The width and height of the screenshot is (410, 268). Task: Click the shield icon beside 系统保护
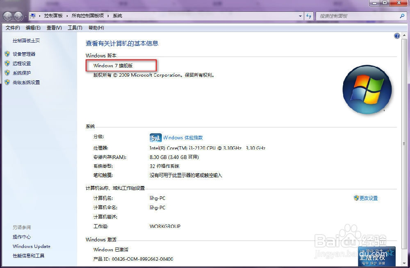tap(7, 73)
